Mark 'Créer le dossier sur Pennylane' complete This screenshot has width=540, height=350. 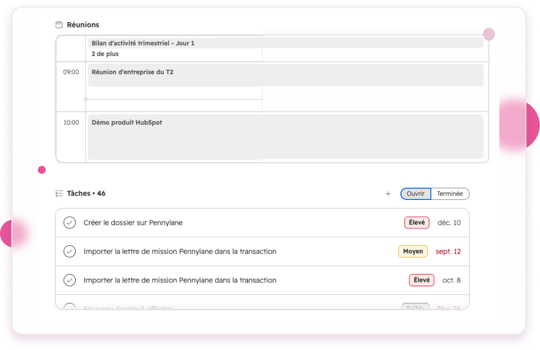pos(70,223)
